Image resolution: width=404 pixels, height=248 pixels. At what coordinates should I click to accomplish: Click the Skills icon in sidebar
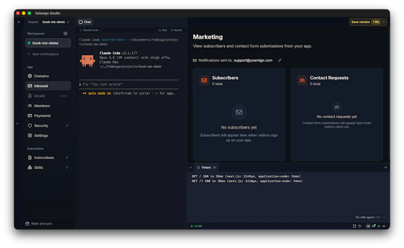(x=30, y=167)
